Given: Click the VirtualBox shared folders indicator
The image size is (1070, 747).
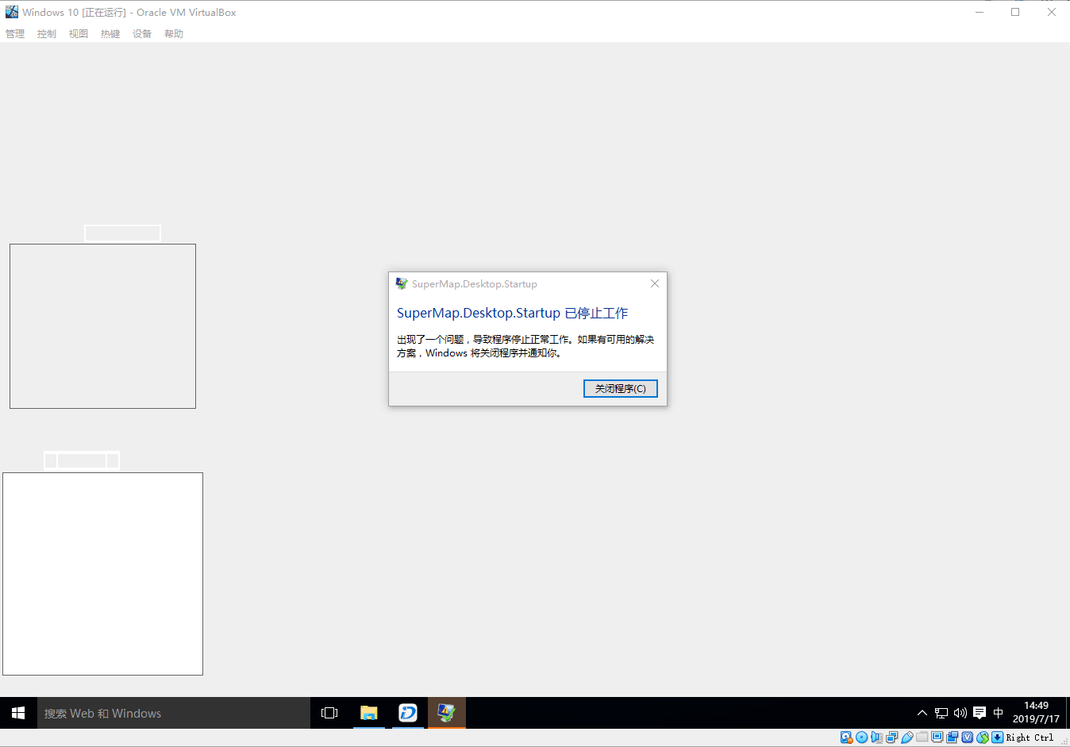Looking at the screenshot, I should 922,737.
